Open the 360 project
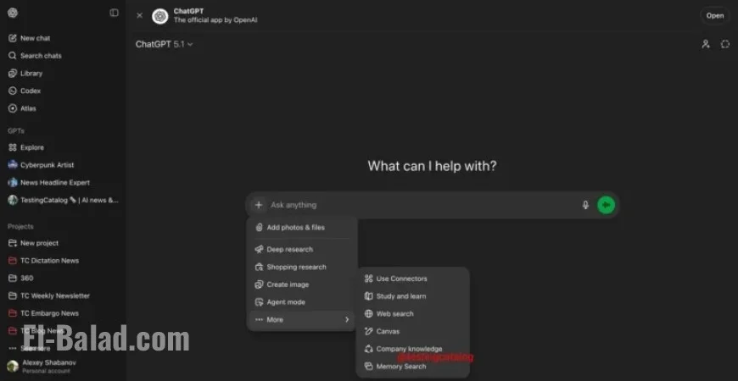The height and width of the screenshot is (381, 738). coord(20,278)
